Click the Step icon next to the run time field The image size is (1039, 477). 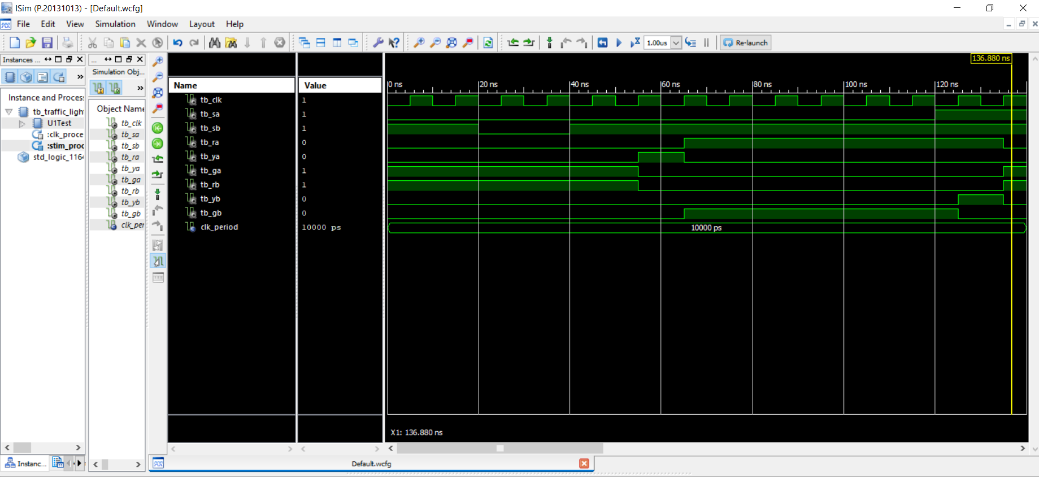pos(690,42)
